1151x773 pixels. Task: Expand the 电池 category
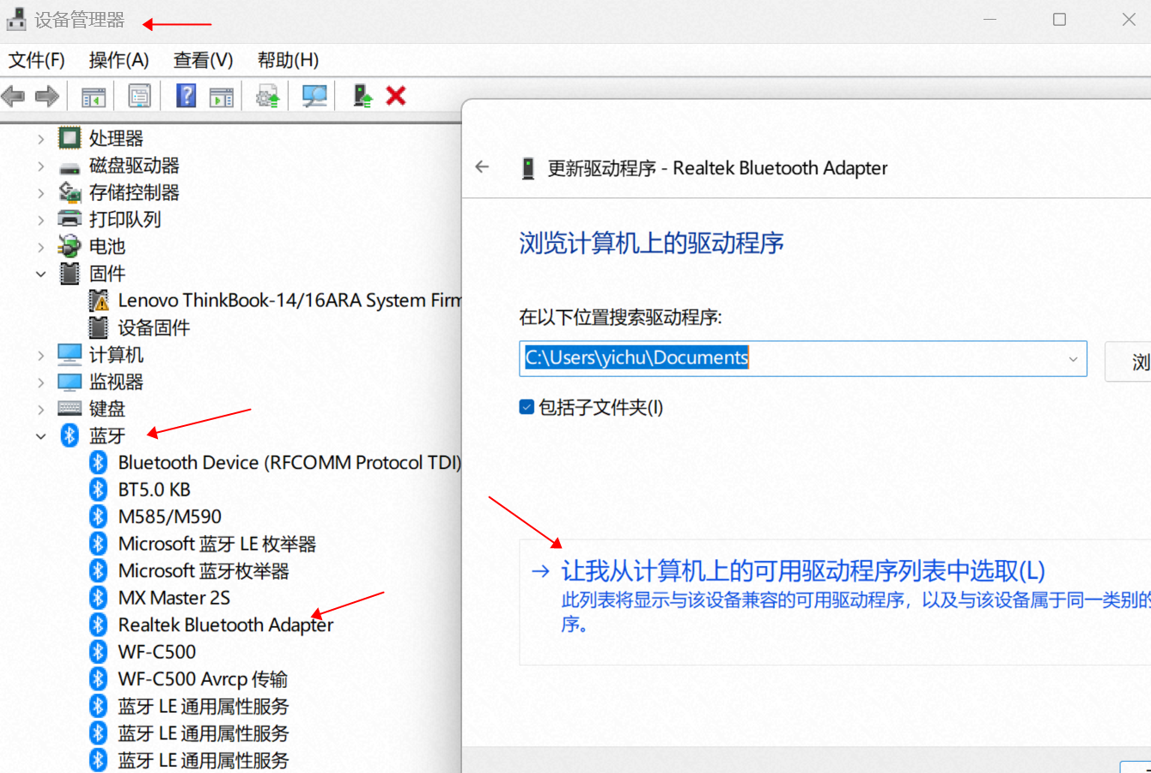[x=40, y=247]
